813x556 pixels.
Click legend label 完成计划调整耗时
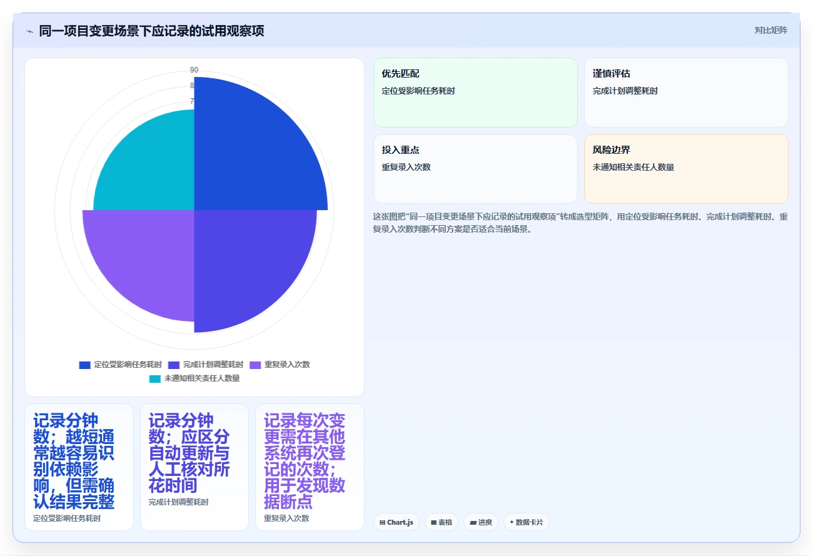pos(213,365)
